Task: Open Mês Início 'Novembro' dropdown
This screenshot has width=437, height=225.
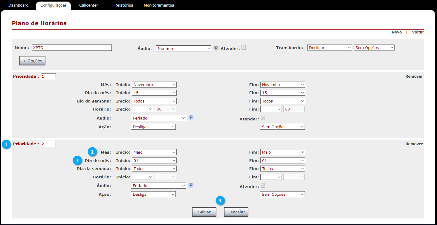Action: (x=154, y=85)
